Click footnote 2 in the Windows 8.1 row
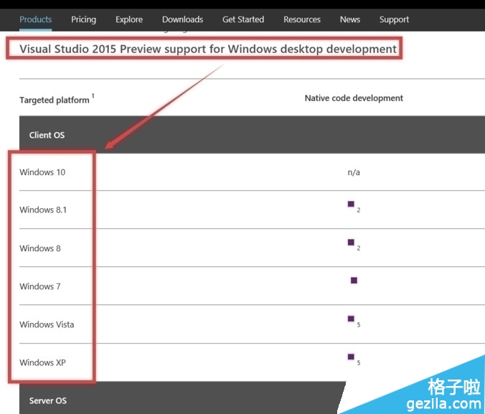The width and height of the screenshot is (485, 414). tap(359, 210)
